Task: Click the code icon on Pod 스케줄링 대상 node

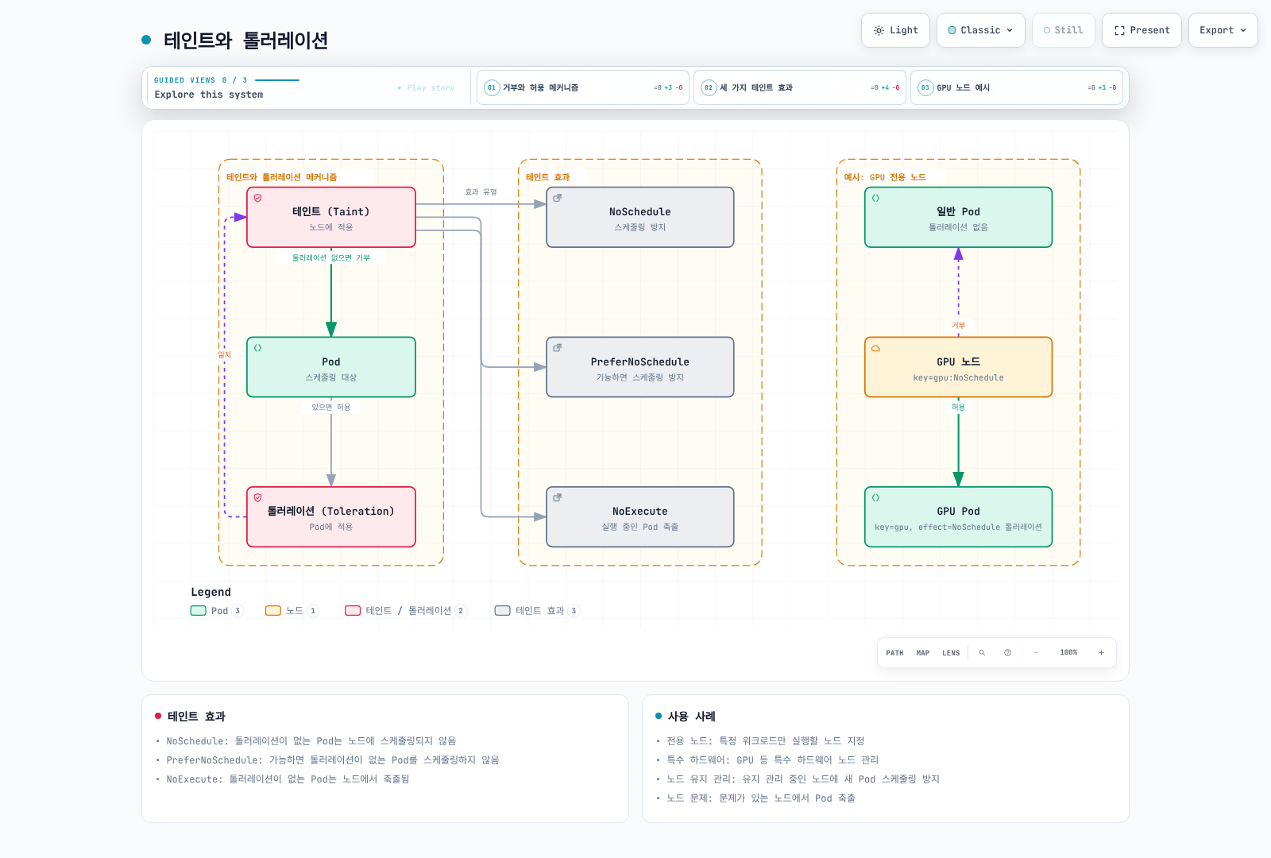Action: (x=257, y=348)
